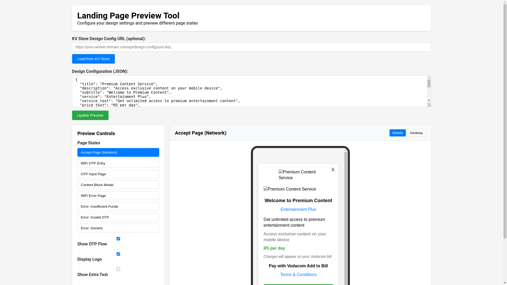Click Pay with Vodacom Add to Bill text
The height and width of the screenshot is (285, 507).
(298, 266)
